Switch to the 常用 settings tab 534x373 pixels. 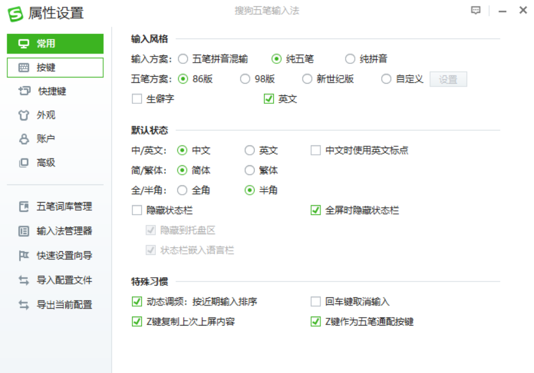coord(55,44)
